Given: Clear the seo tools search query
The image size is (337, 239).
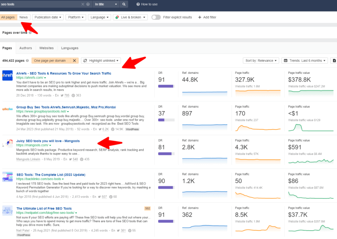Looking at the screenshot, I should coord(83,4).
